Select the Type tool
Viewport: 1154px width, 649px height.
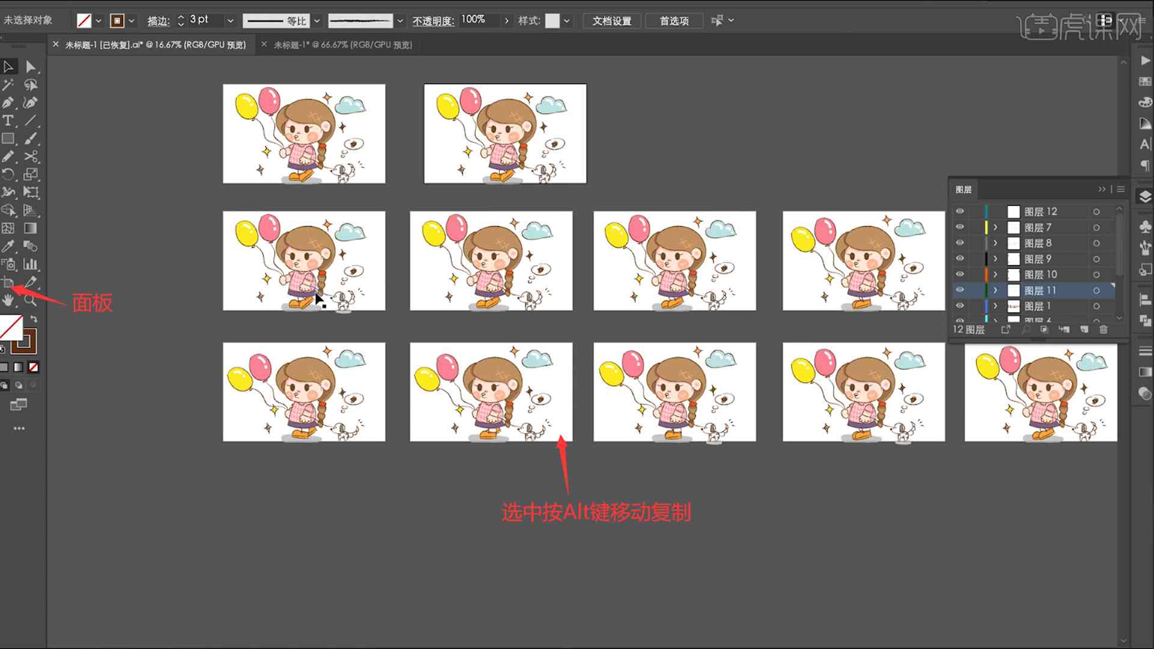[8, 121]
